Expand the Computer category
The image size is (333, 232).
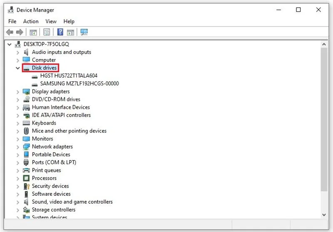[18, 60]
